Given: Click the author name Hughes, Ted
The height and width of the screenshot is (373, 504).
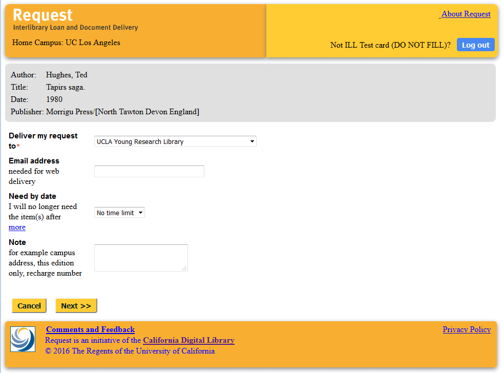Looking at the screenshot, I should (67, 75).
